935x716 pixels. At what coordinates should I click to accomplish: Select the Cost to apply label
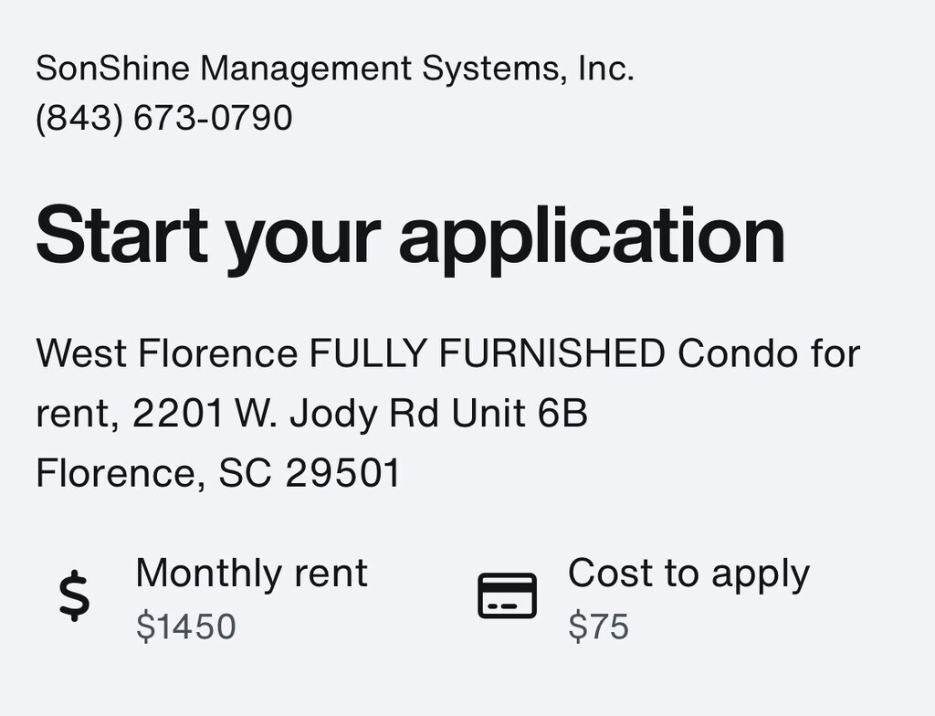(688, 574)
